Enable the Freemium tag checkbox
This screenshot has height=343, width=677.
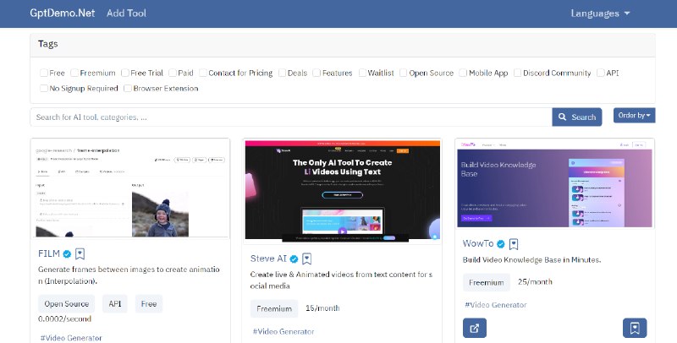(74, 73)
